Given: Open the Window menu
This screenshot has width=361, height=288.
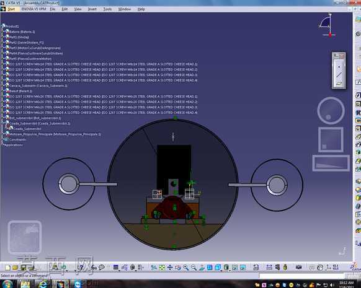Looking at the screenshot, I should 125,9.
